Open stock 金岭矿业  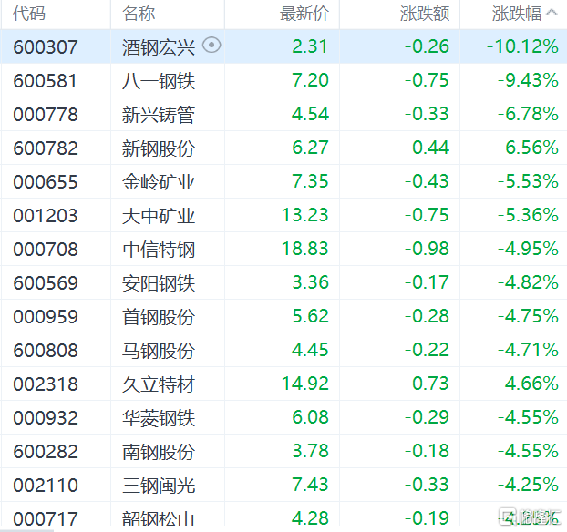pos(159,182)
